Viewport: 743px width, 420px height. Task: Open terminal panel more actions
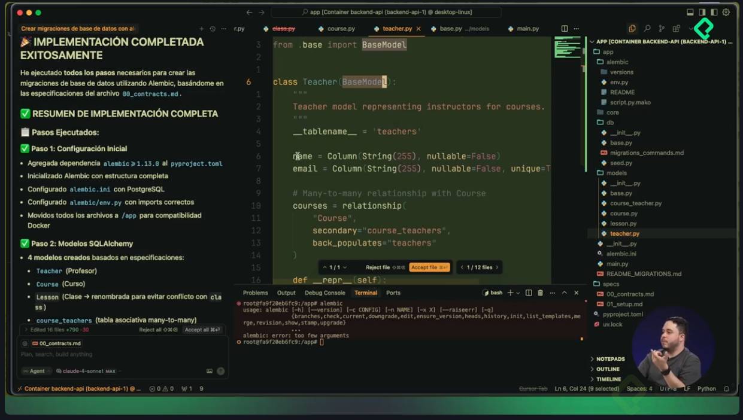coord(551,293)
